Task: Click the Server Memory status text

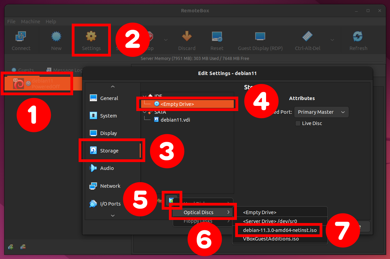Action: (x=195, y=58)
